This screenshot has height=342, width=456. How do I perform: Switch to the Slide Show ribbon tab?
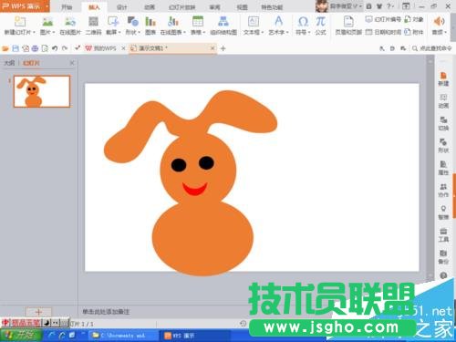[182, 7]
